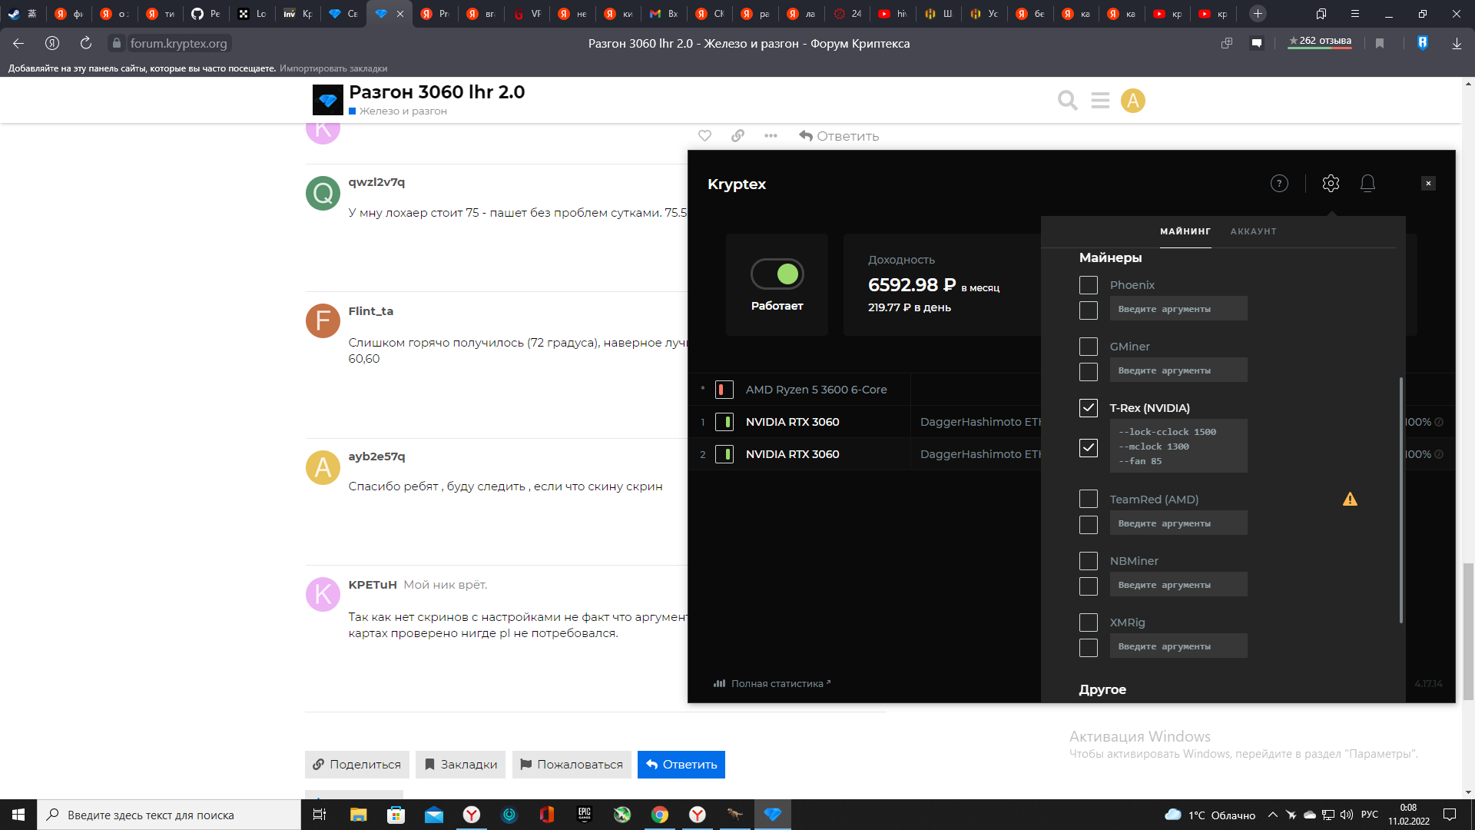This screenshot has width=1475, height=830.
Task: Enable the GMiner miner checkbox
Action: 1089,347
